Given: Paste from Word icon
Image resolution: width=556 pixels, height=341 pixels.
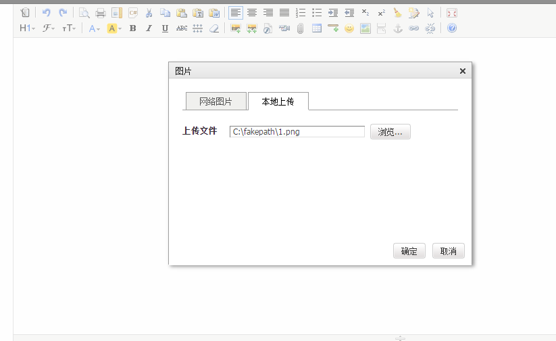Looking at the screenshot, I should pyautogui.click(x=214, y=13).
